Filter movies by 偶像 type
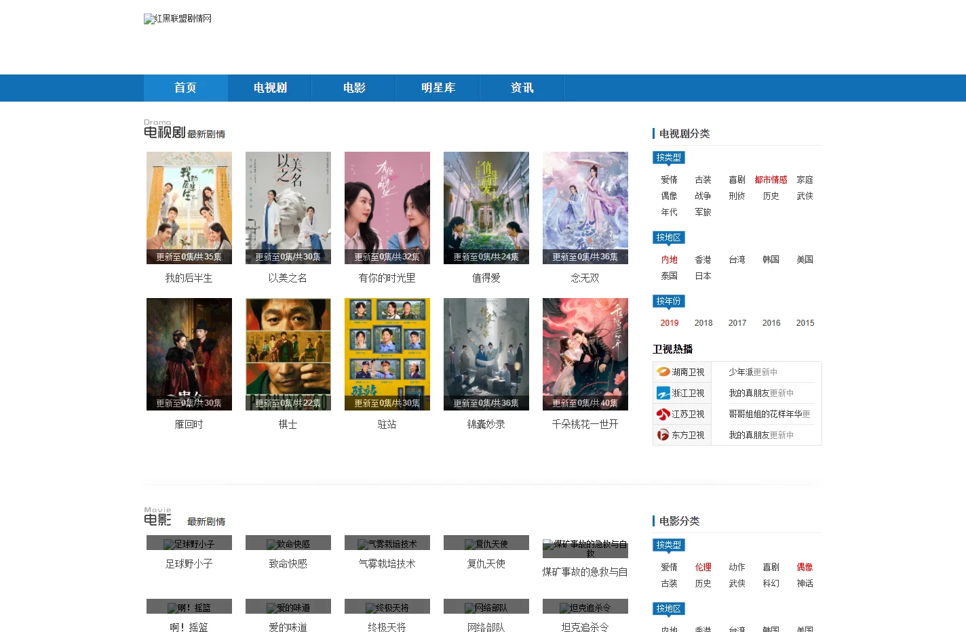This screenshot has width=966, height=632. [805, 567]
